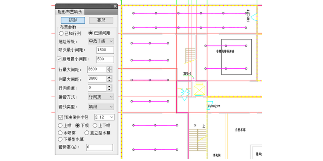Click the 行向角度 value field
The image size is (323, 161).
tap(97, 88)
